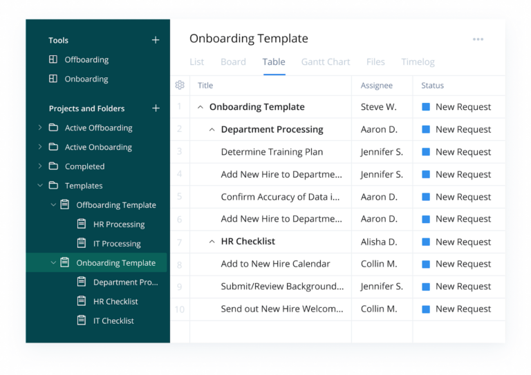Open Onboarding under Tools
This screenshot has height=375, width=531.
(86, 79)
